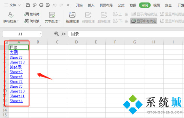Click the name box showing A1
The width and height of the screenshot is (184, 118).
pyautogui.click(x=20, y=34)
